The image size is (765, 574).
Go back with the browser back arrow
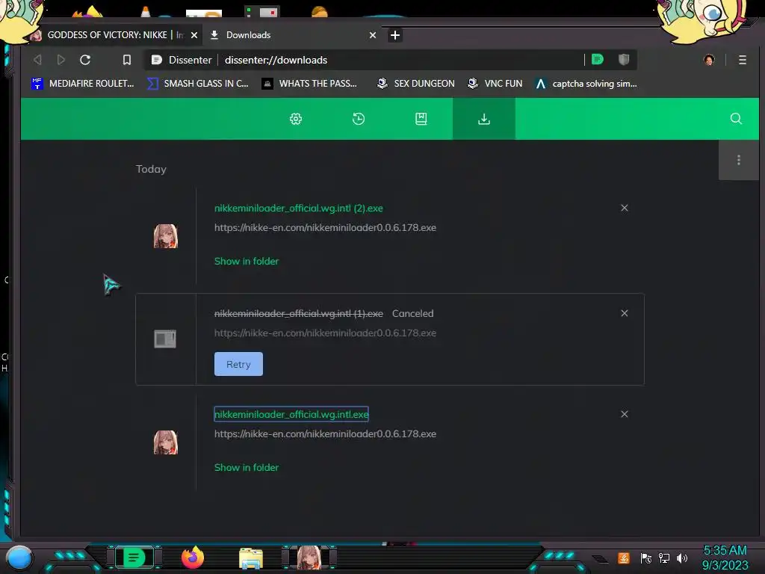(x=37, y=60)
